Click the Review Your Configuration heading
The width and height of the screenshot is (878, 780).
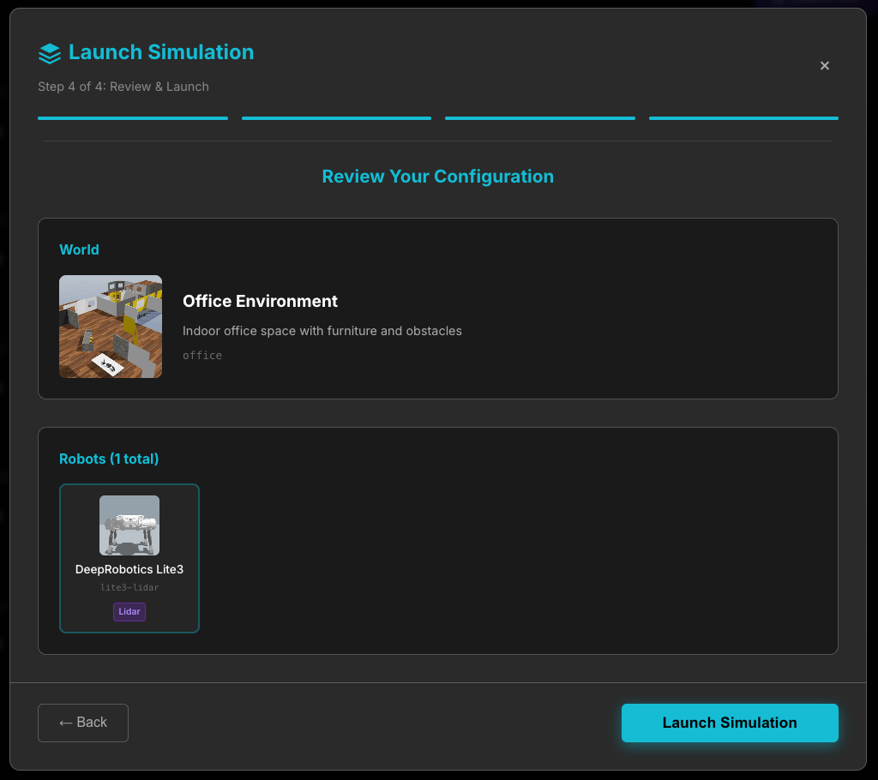click(437, 177)
